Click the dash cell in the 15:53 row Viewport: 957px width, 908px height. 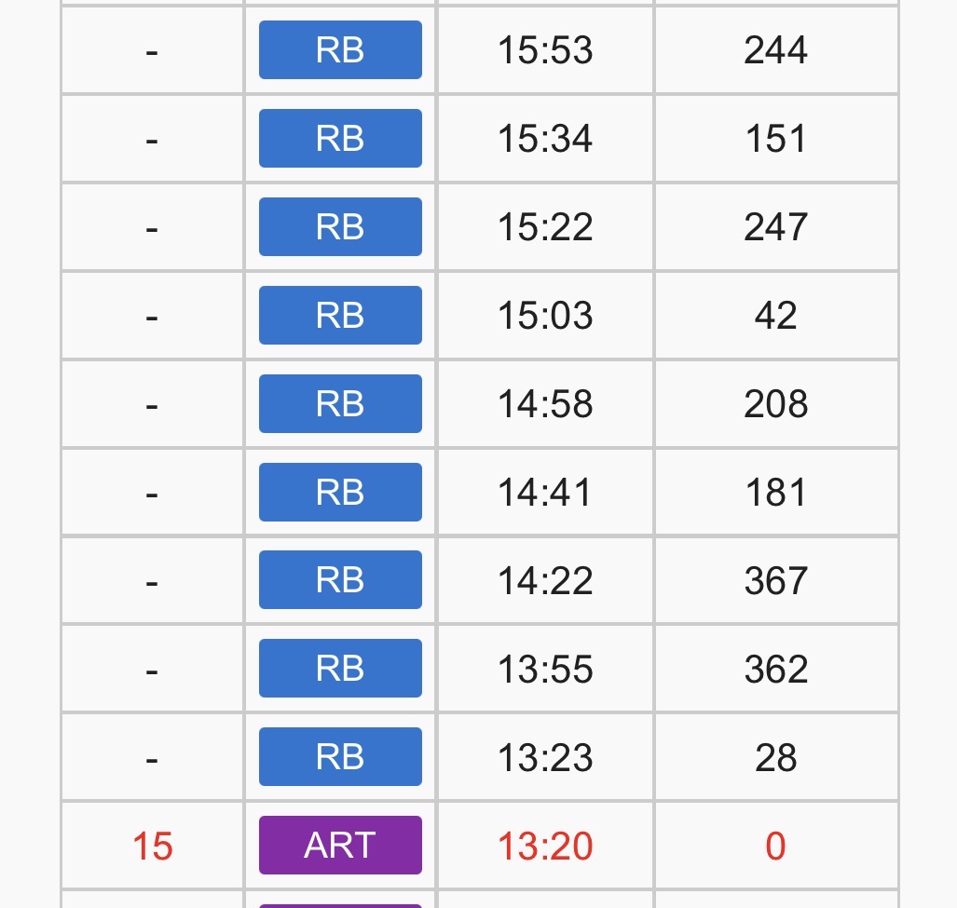tap(153, 50)
